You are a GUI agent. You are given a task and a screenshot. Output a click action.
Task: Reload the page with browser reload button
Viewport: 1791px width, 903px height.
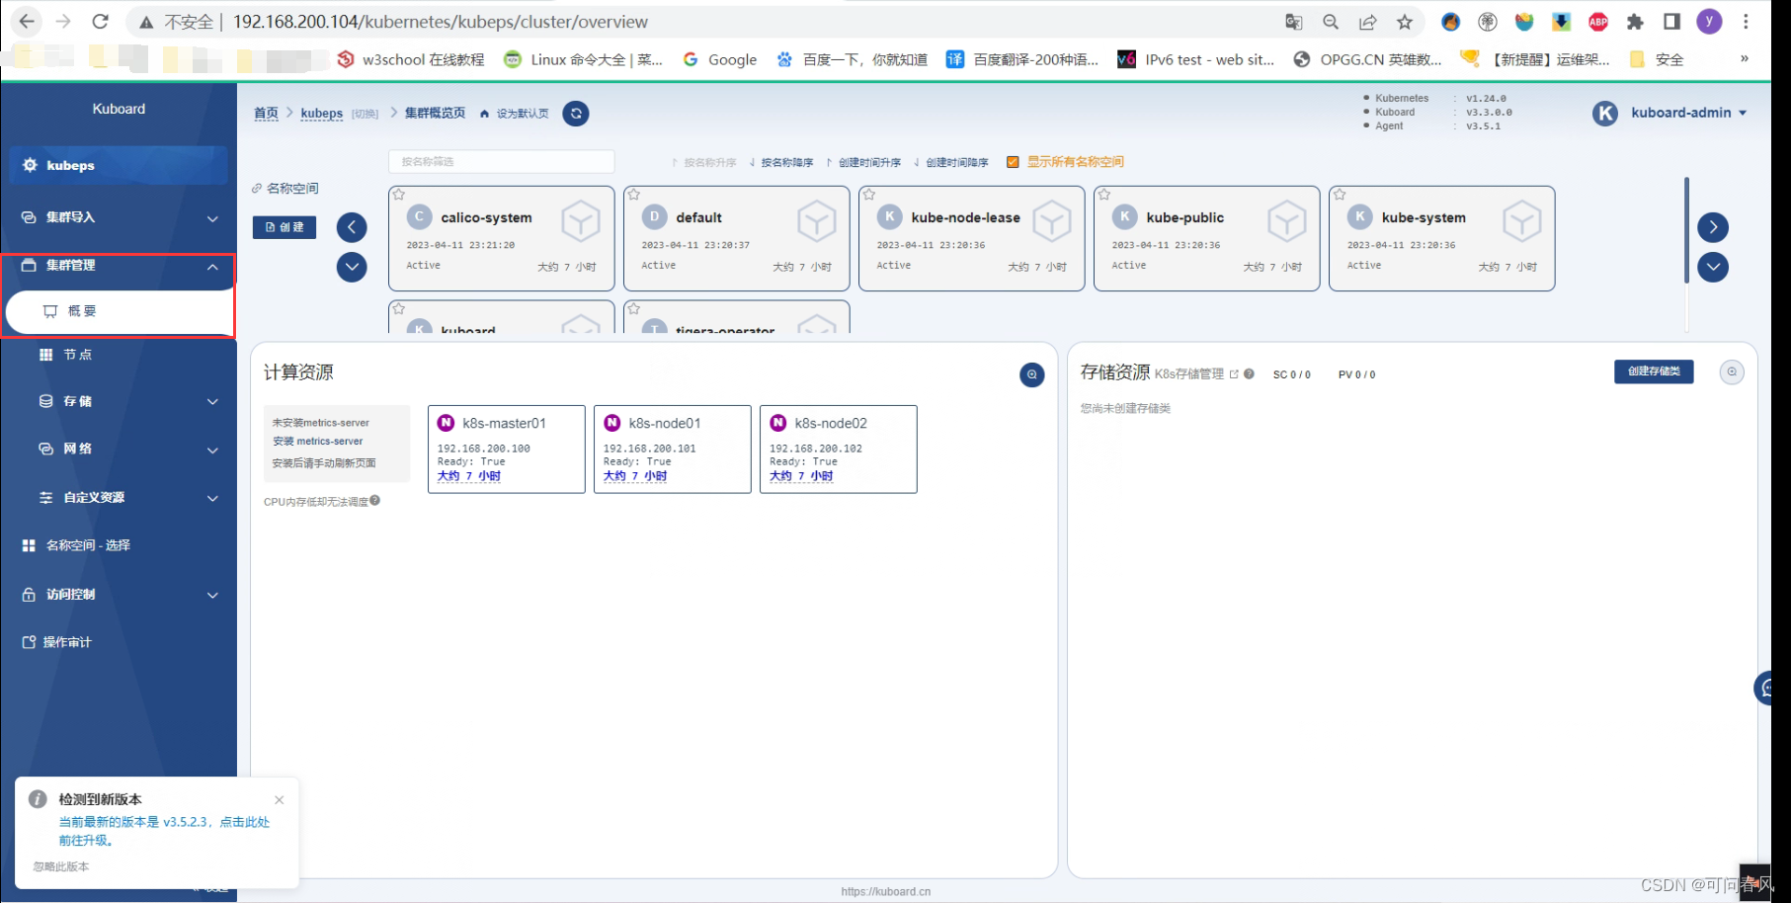(100, 22)
